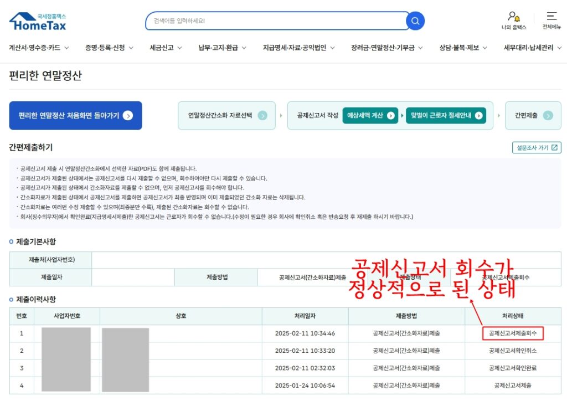This screenshot has height=406, width=567.
Task: Expand 지급명세·자료·공익법인 menu chevron
Action: (x=332, y=48)
